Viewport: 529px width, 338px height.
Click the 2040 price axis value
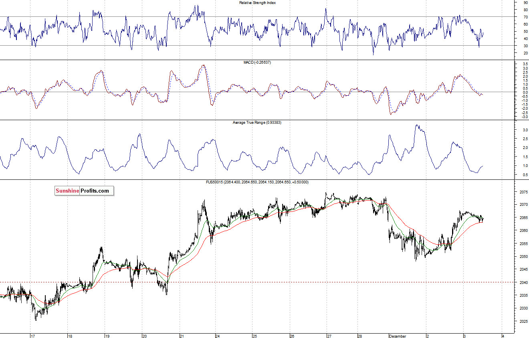(x=524, y=283)
